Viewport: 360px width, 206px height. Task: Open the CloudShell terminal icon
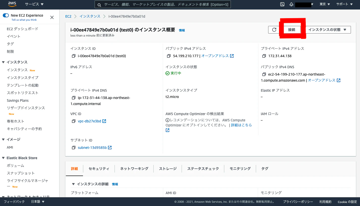[283, 4]
